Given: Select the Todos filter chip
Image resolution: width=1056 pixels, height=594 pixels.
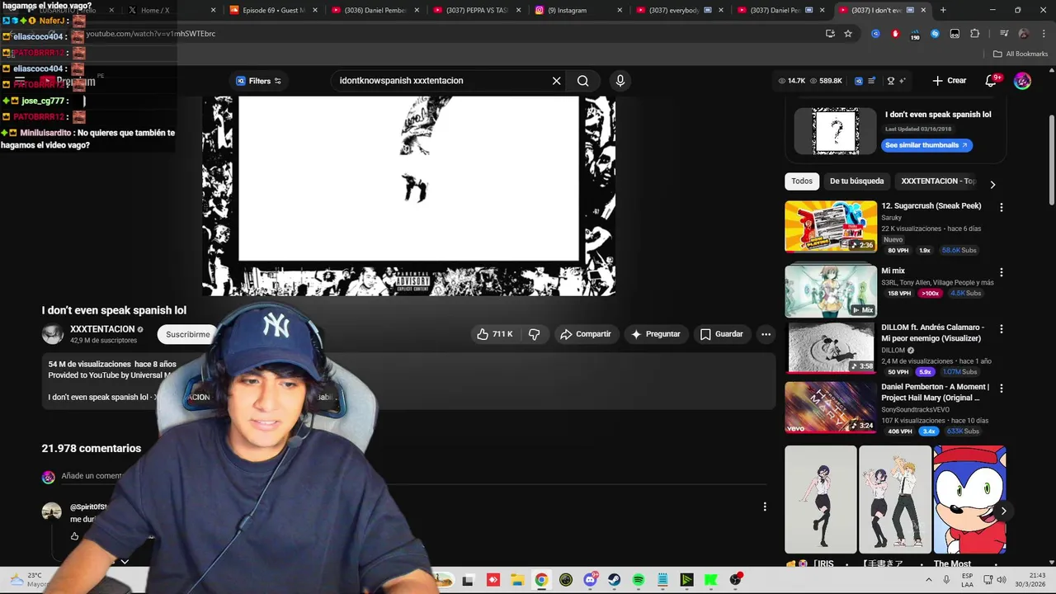Looking at the screenshot, I should coord(802,181).
